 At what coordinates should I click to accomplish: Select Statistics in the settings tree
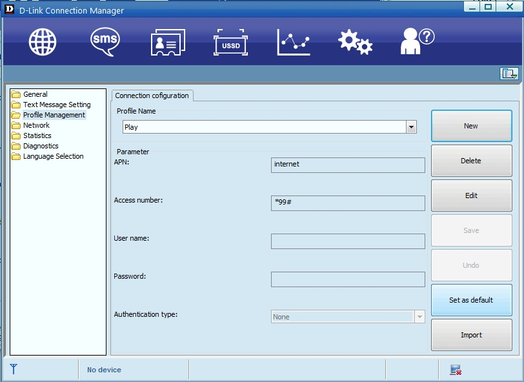click(x=37, y=136)
